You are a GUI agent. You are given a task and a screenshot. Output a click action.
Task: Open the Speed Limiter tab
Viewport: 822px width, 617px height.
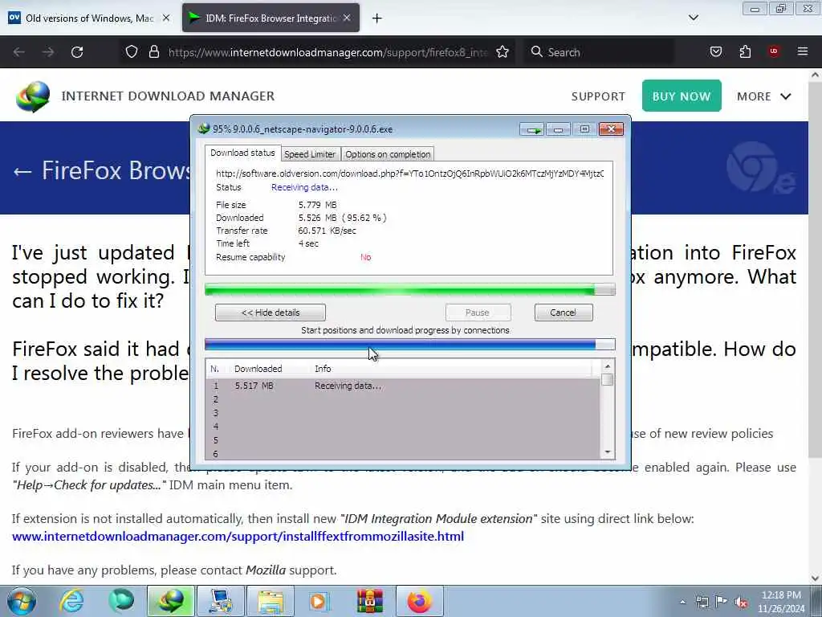310,154
